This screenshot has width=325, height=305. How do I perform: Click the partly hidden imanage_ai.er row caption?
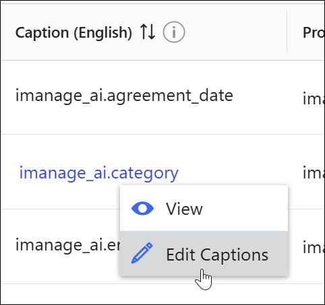(x=68, y=245)
